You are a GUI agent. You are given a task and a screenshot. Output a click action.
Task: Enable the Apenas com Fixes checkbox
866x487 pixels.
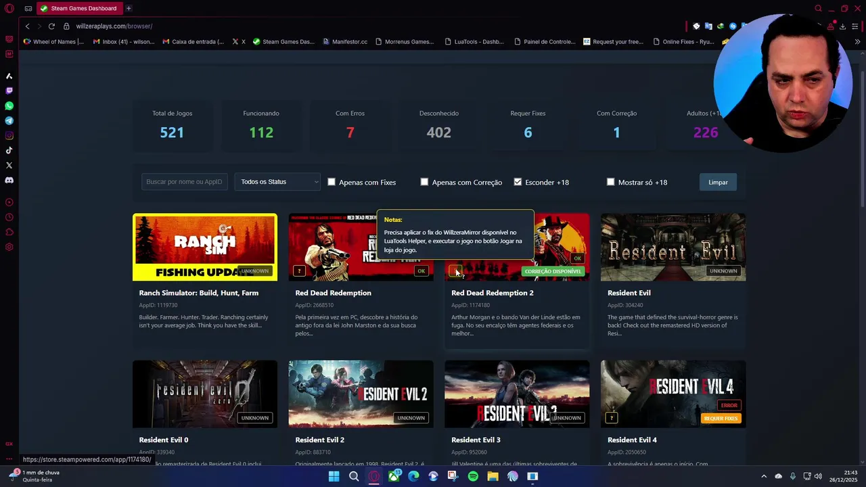point(332,182)
